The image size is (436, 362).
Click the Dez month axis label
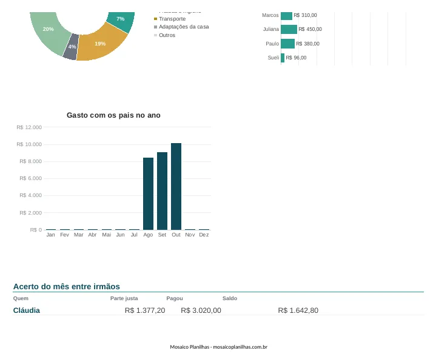(x=204, y=235)
